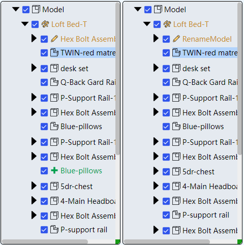Click the part icon beside left TWIN-red matre
The height and width of the screenshot is (245, 244).
(54, 52)
